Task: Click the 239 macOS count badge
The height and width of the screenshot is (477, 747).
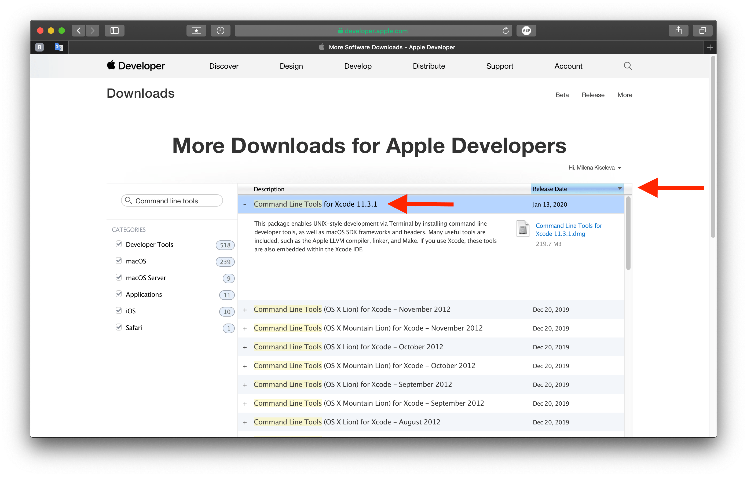Action: tap(225, 262)
